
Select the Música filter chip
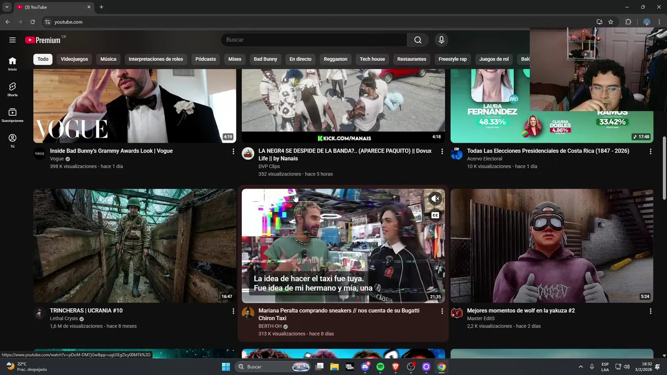(x=108, y=59)
